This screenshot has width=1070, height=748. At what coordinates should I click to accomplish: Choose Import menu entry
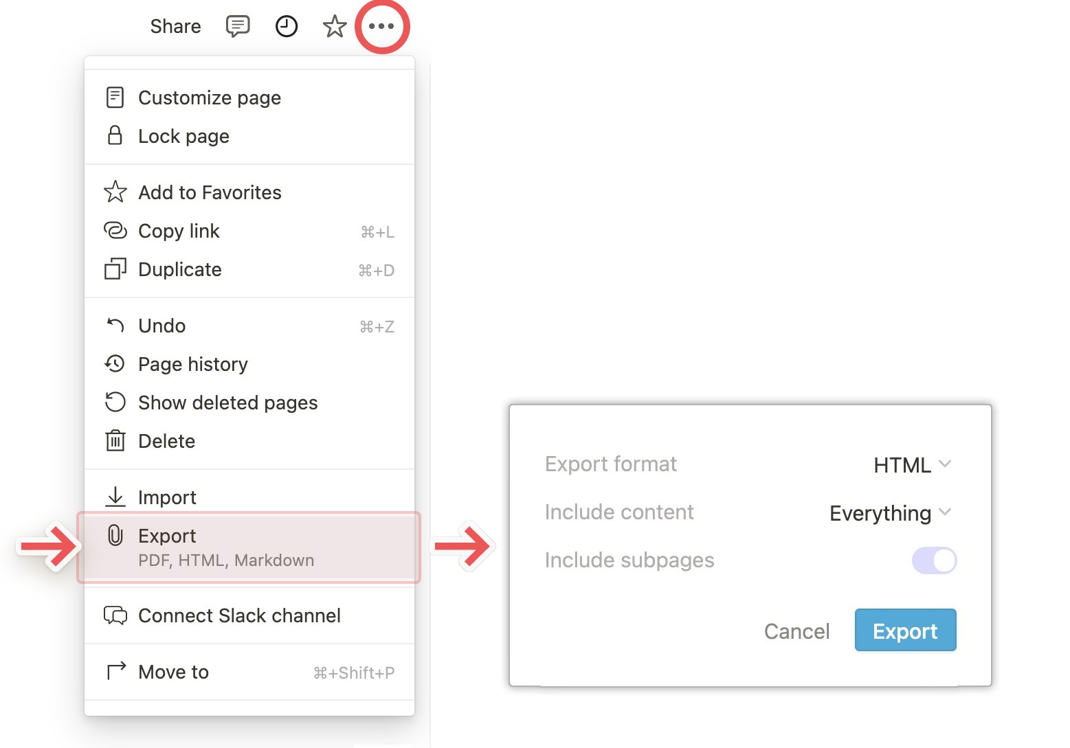[x=249, y=497]
